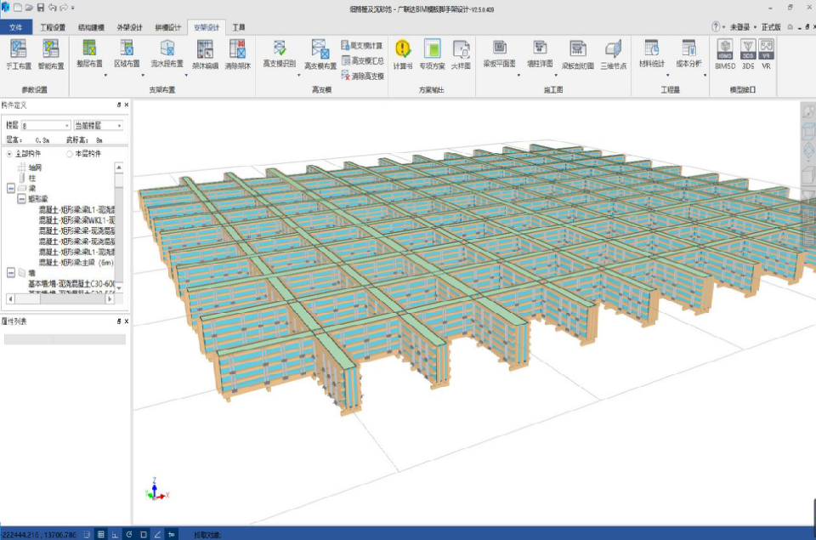Open 材料统计 material statistics

(652, 53)
